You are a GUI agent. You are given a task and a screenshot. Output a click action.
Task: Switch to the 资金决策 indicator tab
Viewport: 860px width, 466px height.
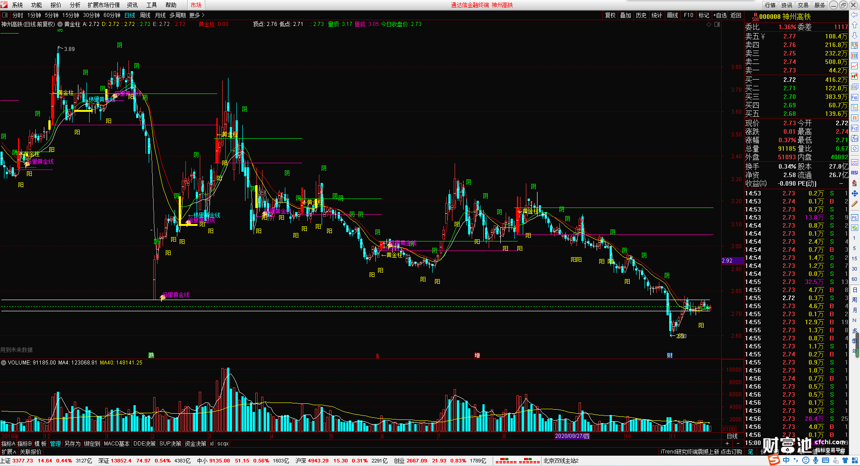tap(195, 444)
